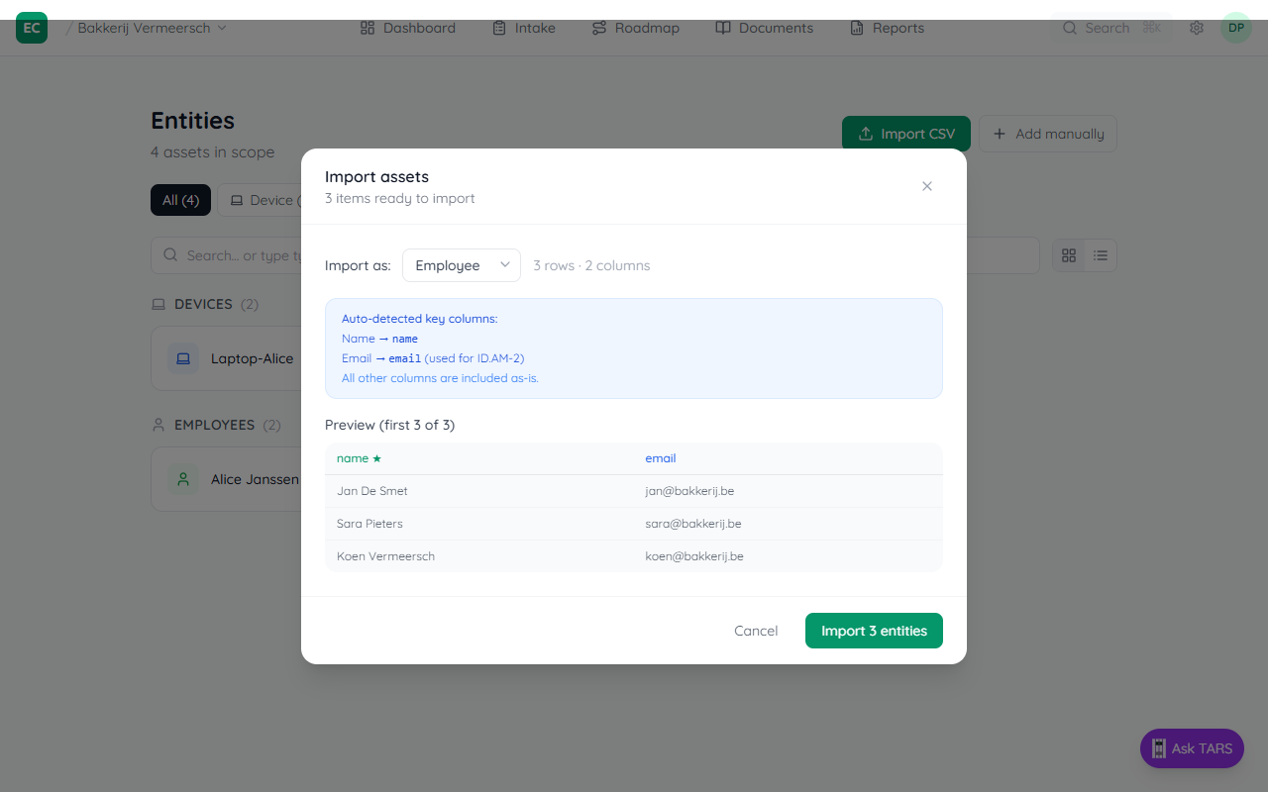
Task: Expand the Bakkerij Vermeersch workspace switcher
Action: [x=152, y=28]
